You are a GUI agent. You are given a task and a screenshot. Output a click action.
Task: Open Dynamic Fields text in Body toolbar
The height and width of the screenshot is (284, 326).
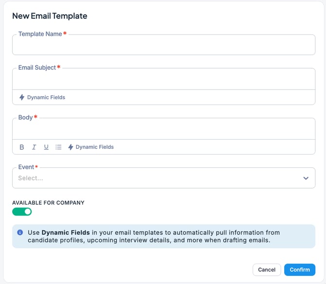[94, 147]
